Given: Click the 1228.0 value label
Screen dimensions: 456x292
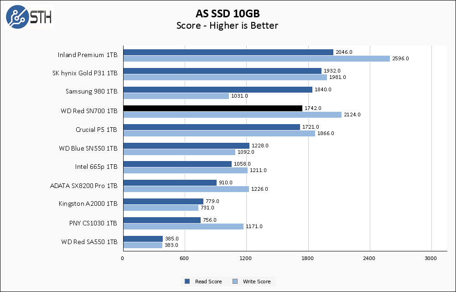Looking at the screenshot, I should [x=260, y=146].
